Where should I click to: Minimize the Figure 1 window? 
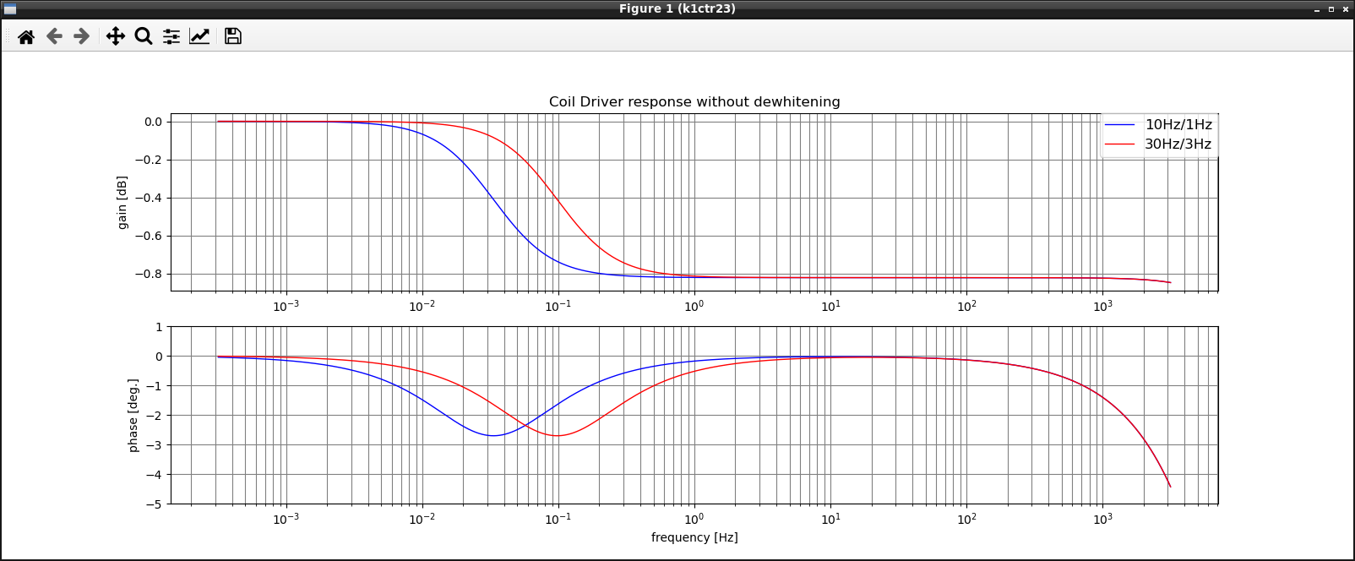1317,9
